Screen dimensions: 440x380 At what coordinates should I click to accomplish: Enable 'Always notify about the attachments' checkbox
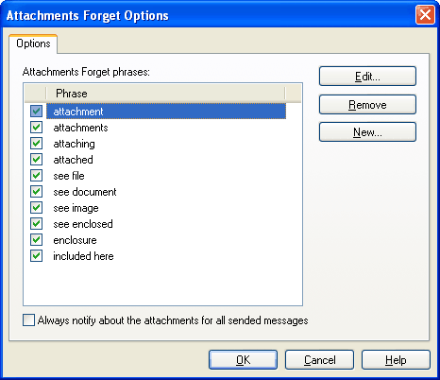pyautogui.click(x=28, y=320)
